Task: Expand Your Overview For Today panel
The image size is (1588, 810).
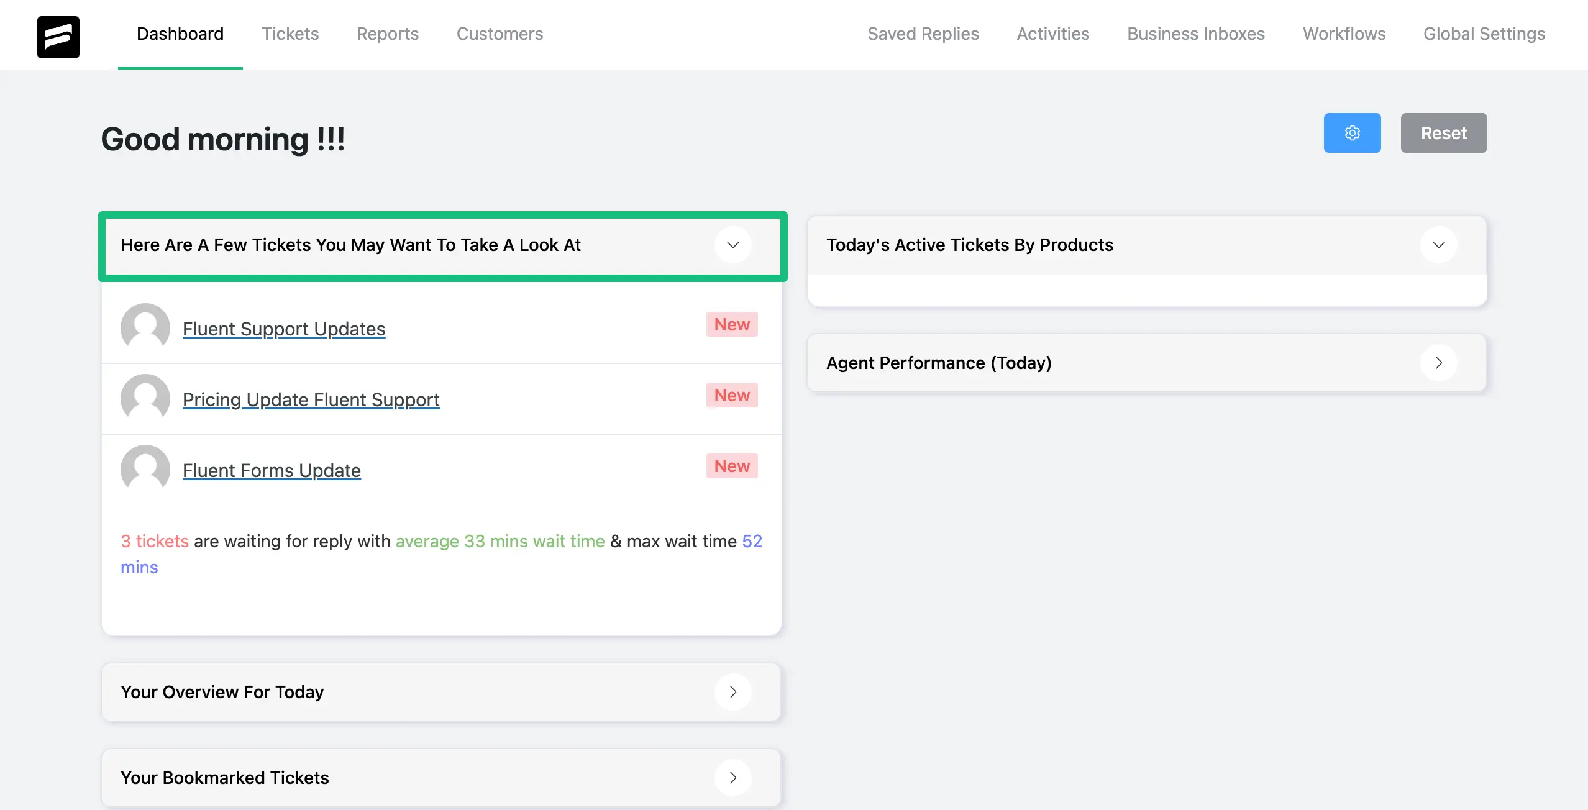Action: click(733, 692)
